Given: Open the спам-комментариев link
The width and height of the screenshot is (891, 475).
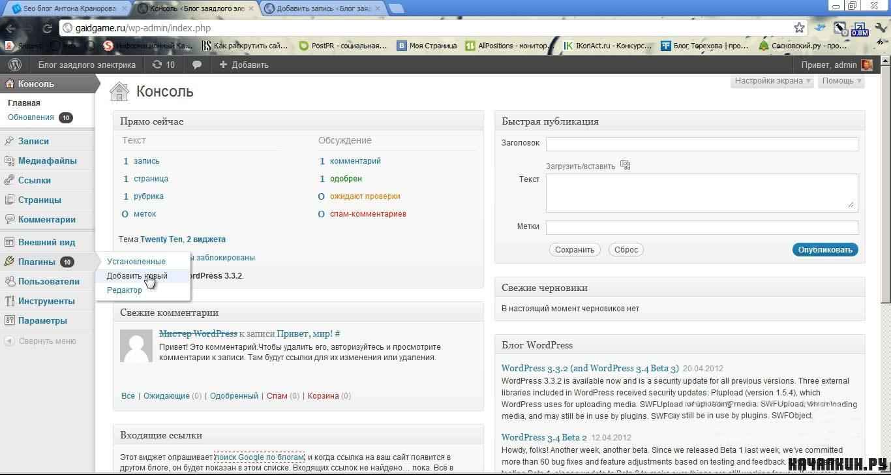Looking at the screenshot, I should pyautogui.click(x=368, y=214).
